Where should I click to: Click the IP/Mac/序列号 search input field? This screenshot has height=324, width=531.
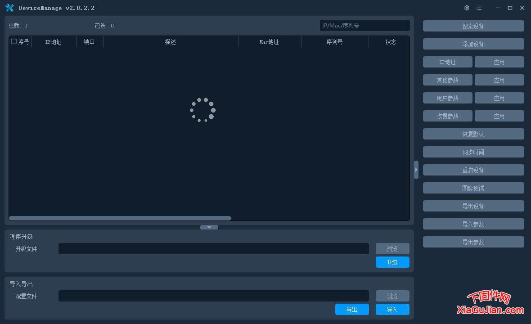click(364, 25)
